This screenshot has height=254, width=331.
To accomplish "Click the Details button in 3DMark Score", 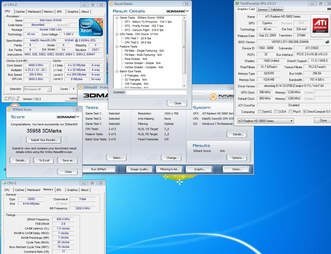I will coord(21,160).
